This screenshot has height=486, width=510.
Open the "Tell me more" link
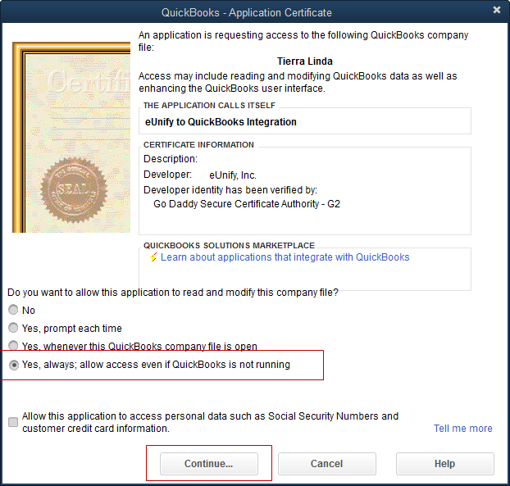pos(462,429)
